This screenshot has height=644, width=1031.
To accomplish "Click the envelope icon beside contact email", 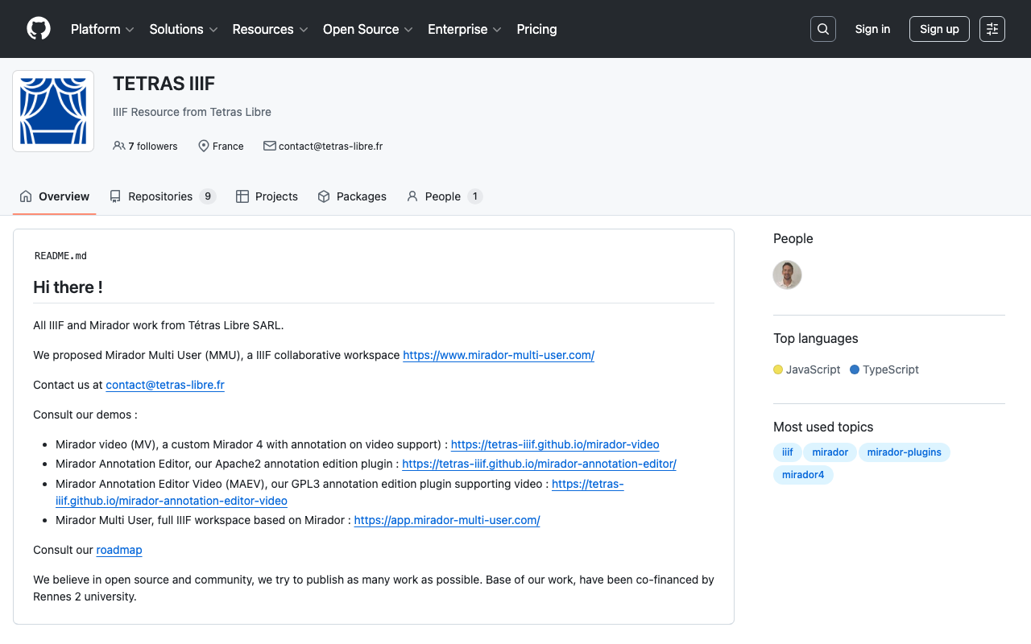I will tap(270, 146).
